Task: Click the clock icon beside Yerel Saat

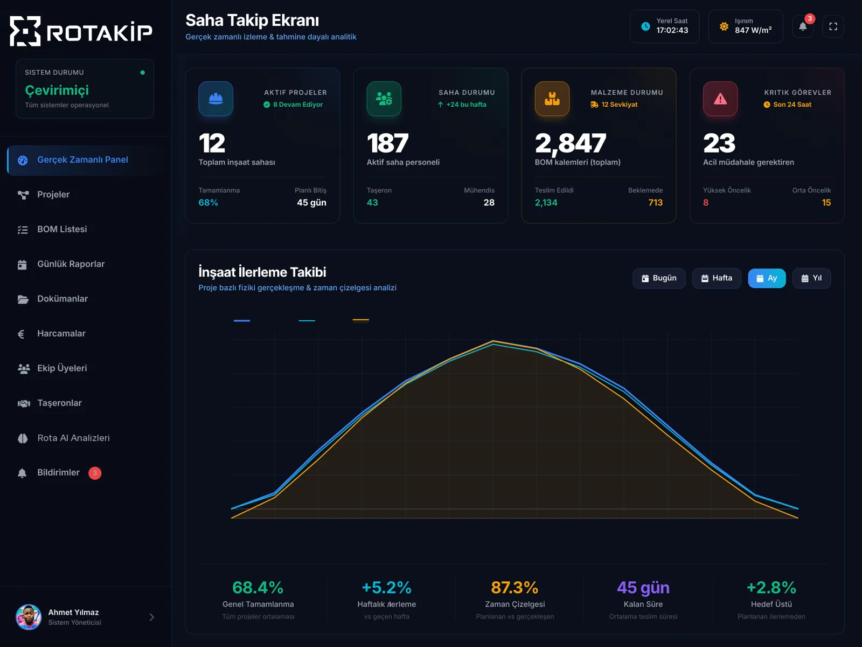Action: (645, 26)
